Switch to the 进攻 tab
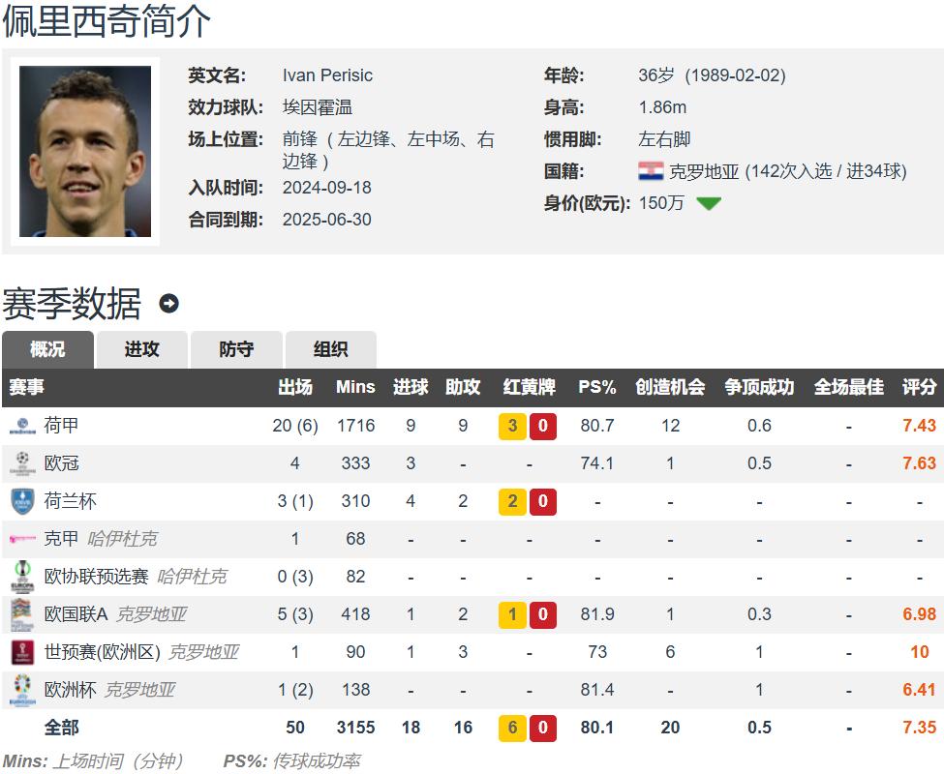This screenshot has height=774, width=944. point(142,349)
